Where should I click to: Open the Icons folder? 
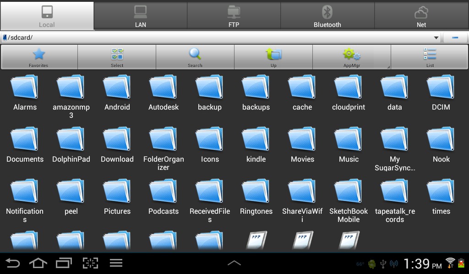pyautogui.click(x=210, y=145)
